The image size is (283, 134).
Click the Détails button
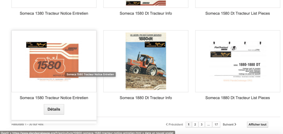coord(54,109)
